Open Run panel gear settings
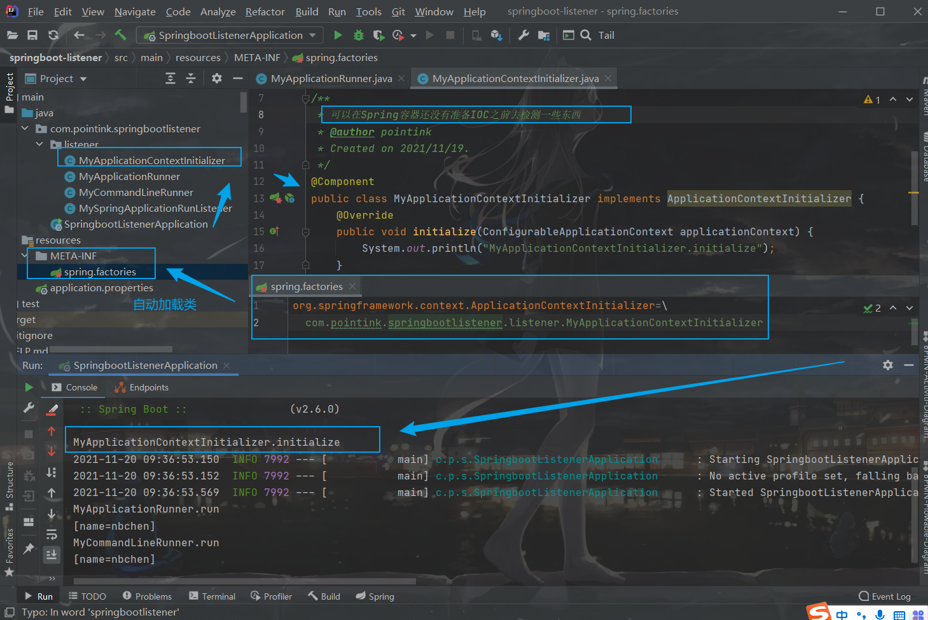This screenshot has width=928, height=620. (x=888, y=365)
